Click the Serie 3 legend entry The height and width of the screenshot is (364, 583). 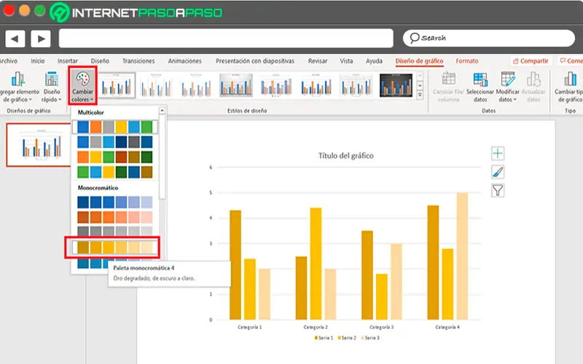[370, 338]
